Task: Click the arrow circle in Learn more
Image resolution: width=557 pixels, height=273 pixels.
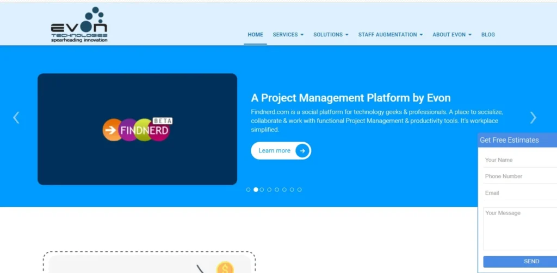Action: 302,151
